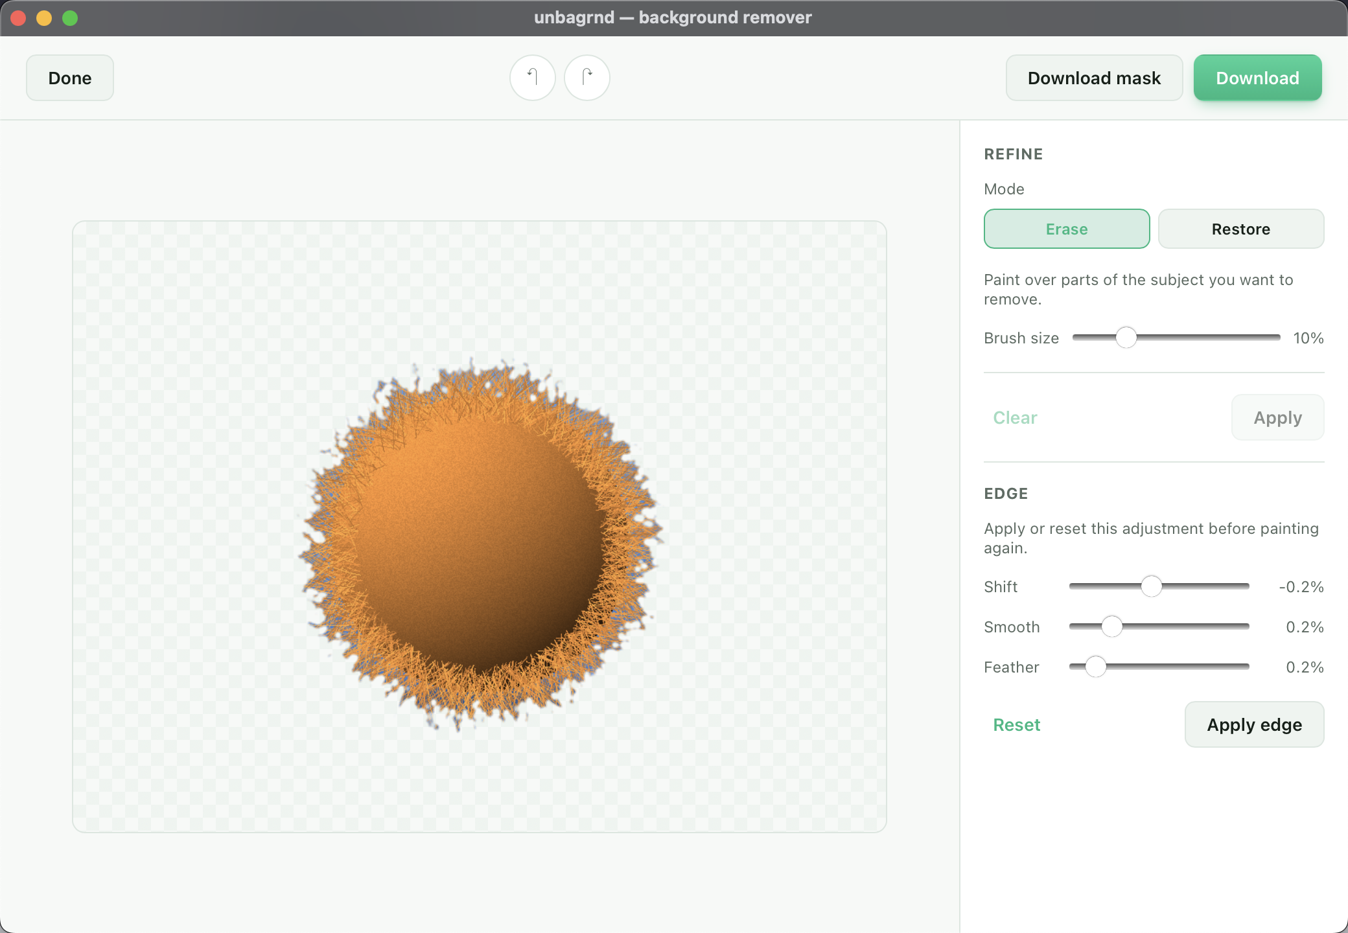Click the Reset link in Edge section
Screen dimensions: 1348x933
[x=1016, y=724]
